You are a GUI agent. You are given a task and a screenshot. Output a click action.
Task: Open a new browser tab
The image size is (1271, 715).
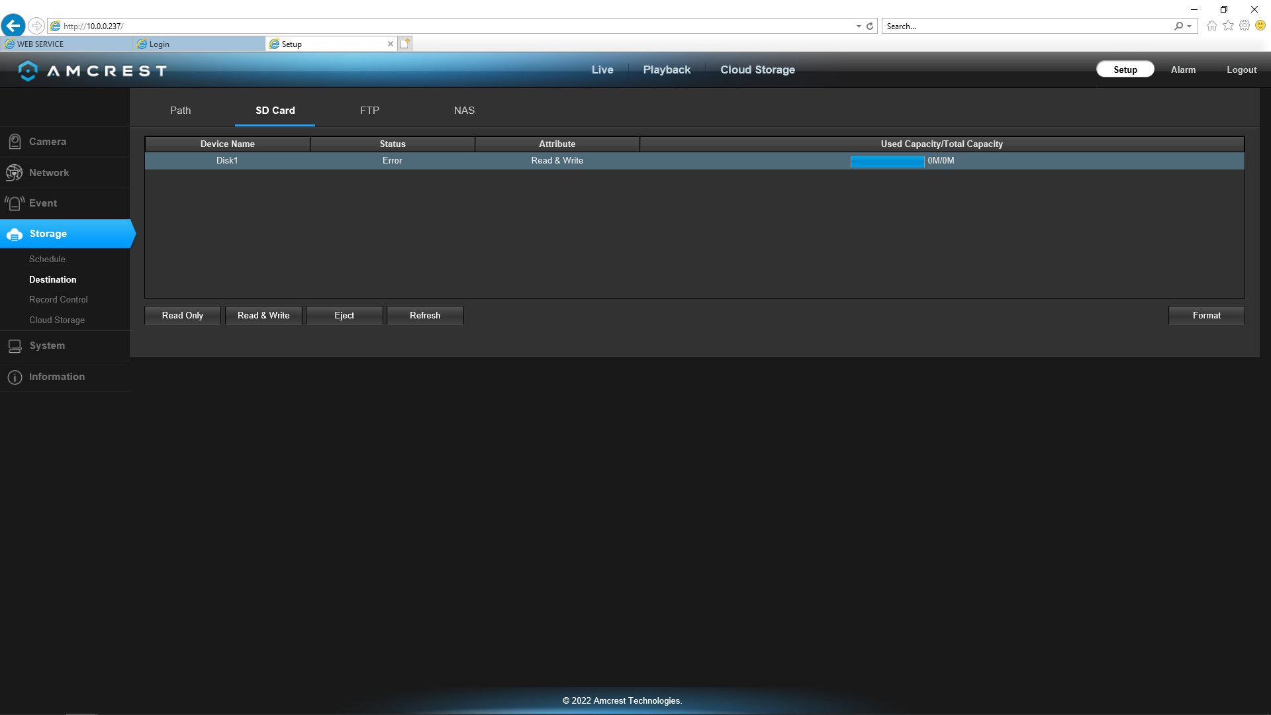(405, 44)
